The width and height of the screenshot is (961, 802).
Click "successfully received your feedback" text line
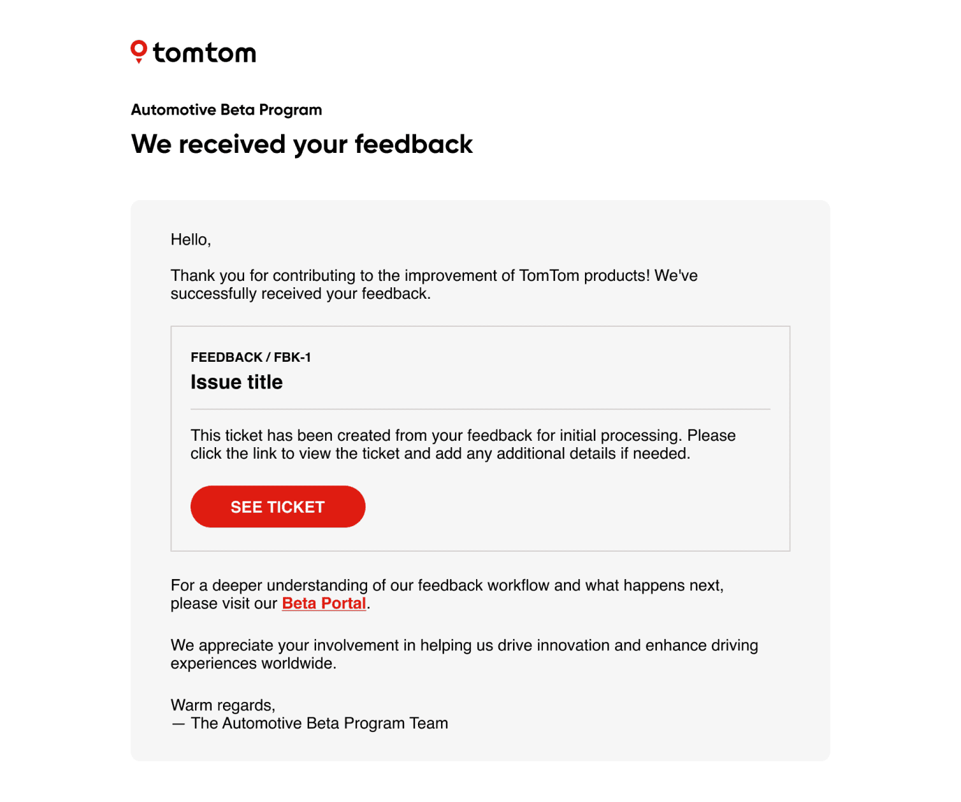click(300, 294)
